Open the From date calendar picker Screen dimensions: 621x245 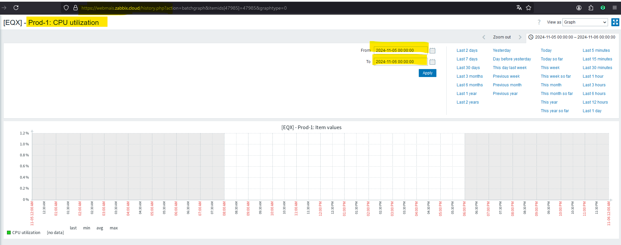pyautogui.click(x=432, y=50)
